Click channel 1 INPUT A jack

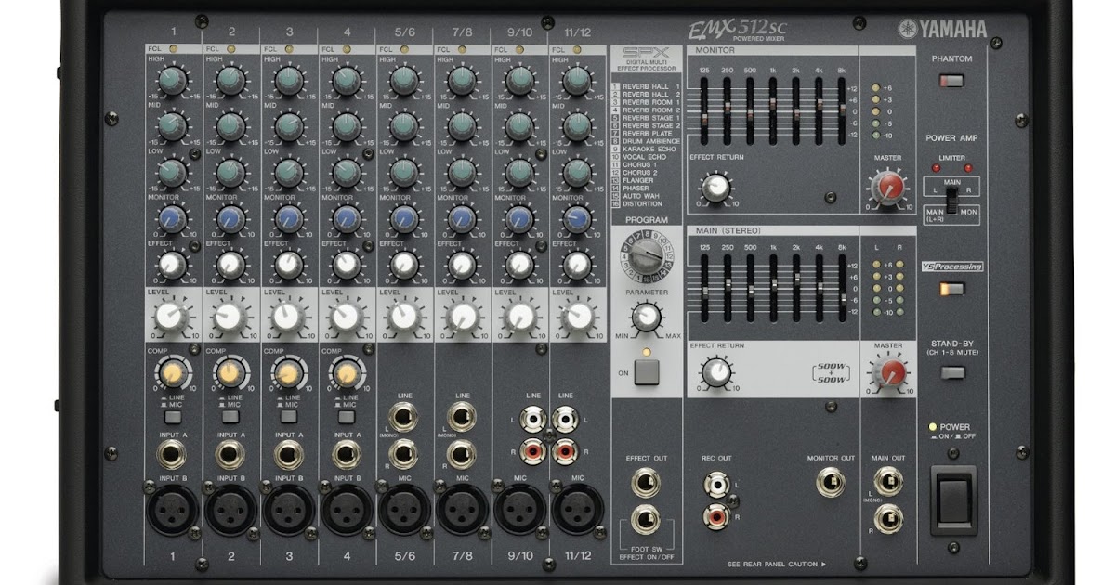click(172, 455)
